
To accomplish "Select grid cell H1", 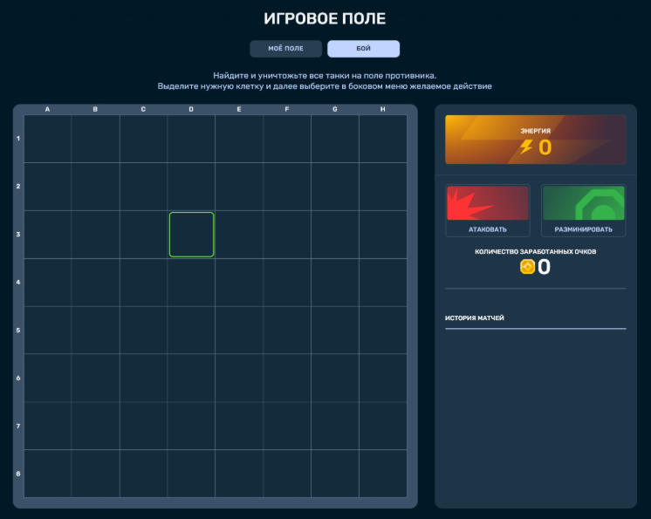I will (383, 139).
